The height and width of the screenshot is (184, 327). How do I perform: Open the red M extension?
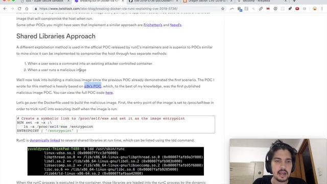click(268, 9)
